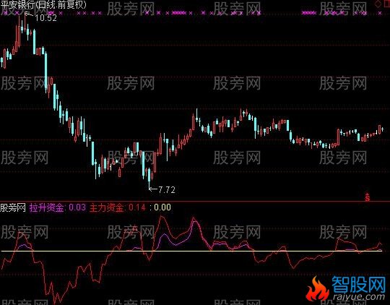
Task: Click the 7.72 low price label
Action: [x=167, y=190]
